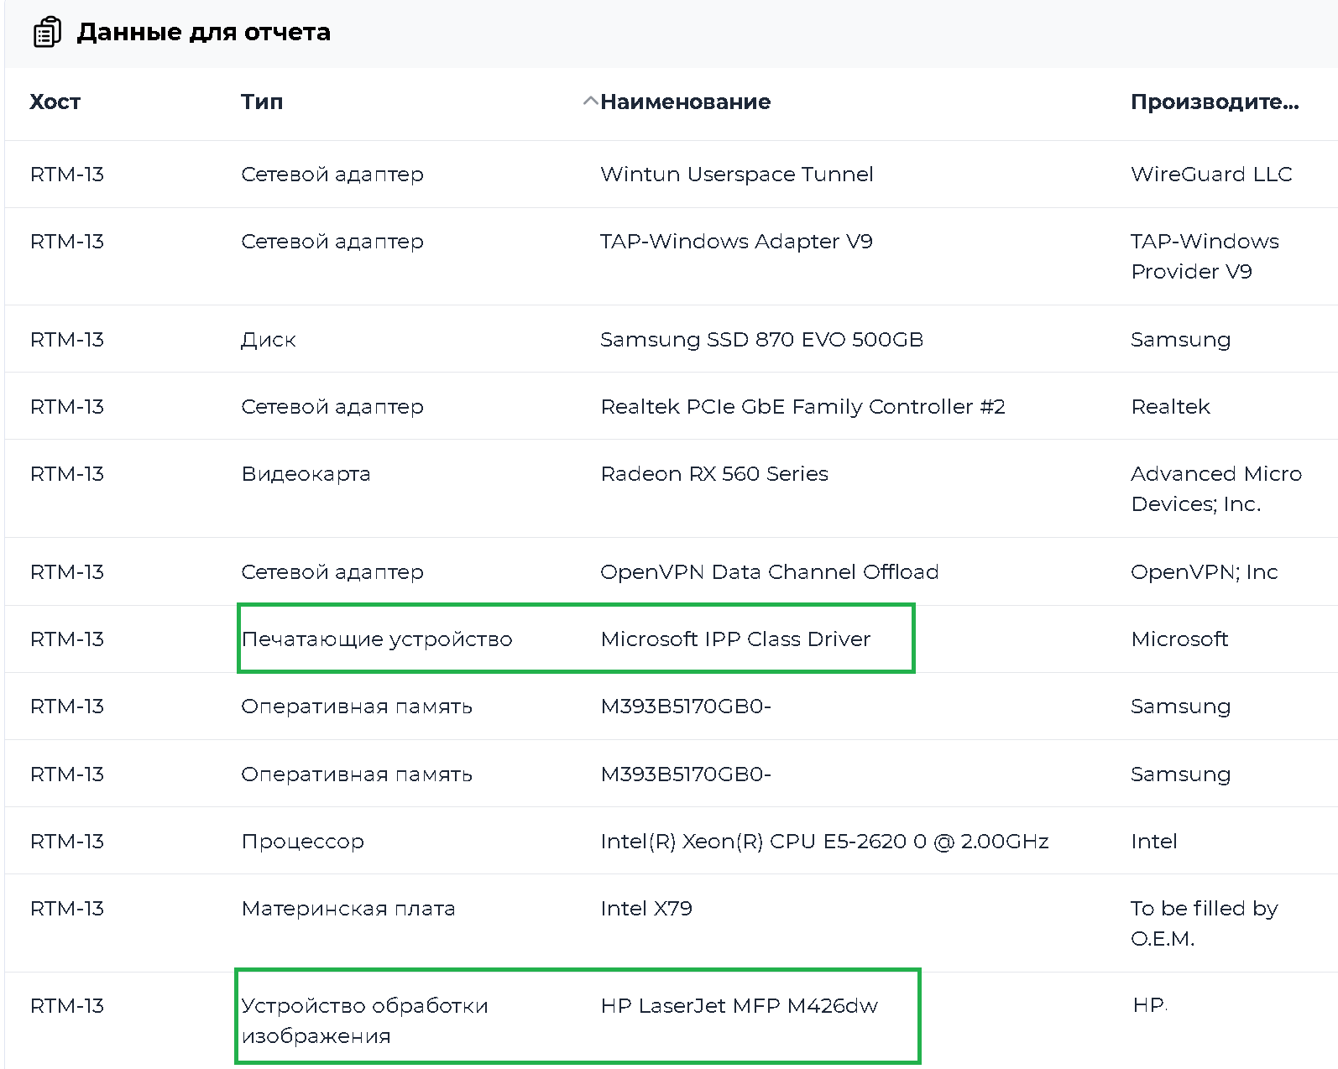Click the sort arrow beside Наименование
This screenshot has width=1338, height=1069.
tap(590, 102)
